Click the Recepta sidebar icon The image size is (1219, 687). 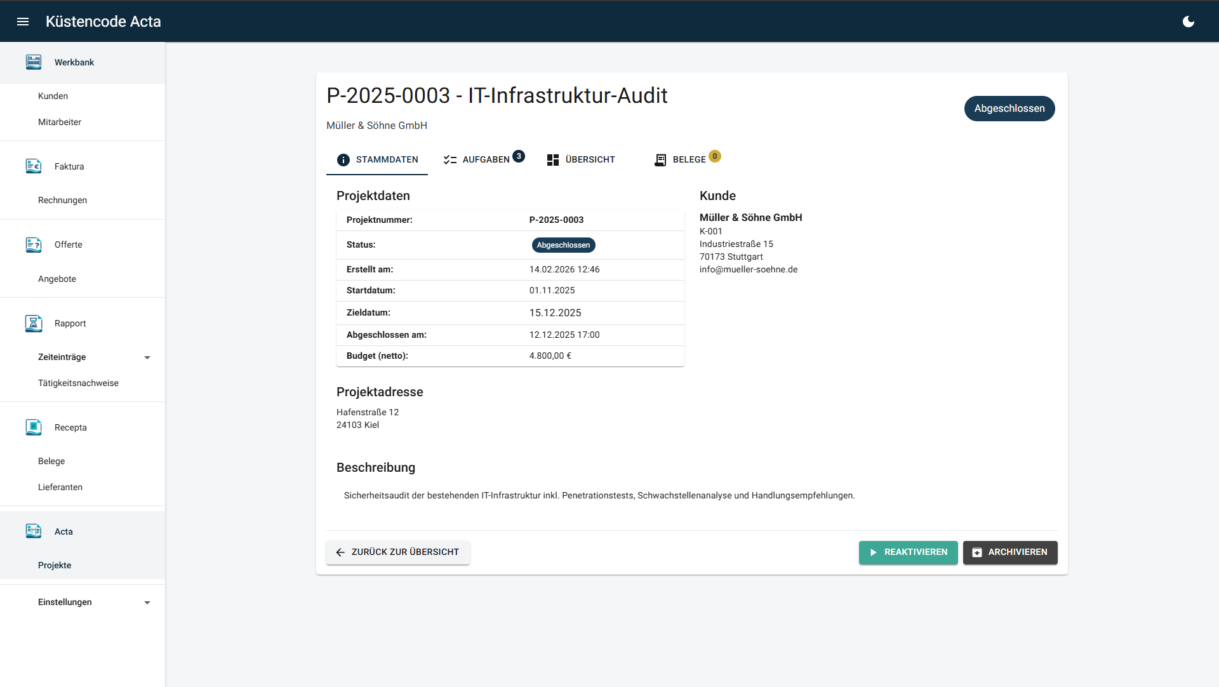pos(33,427)
